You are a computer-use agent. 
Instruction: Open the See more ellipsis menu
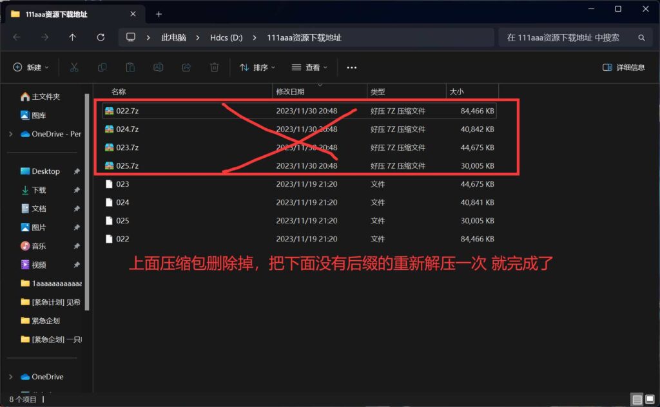tap(351, 67)
